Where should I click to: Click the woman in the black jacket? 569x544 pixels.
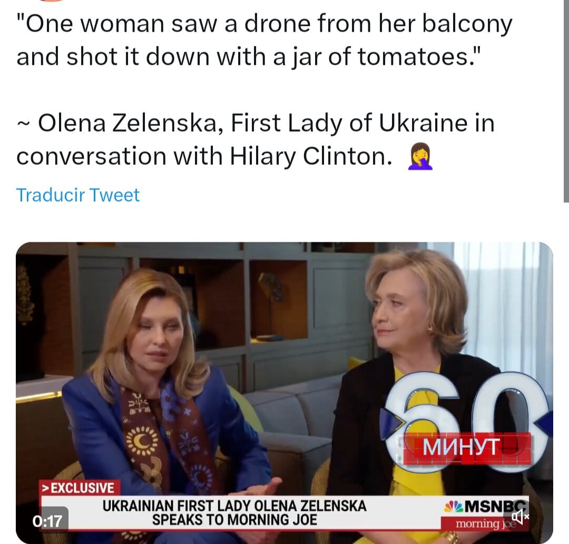tap(417, 381)
